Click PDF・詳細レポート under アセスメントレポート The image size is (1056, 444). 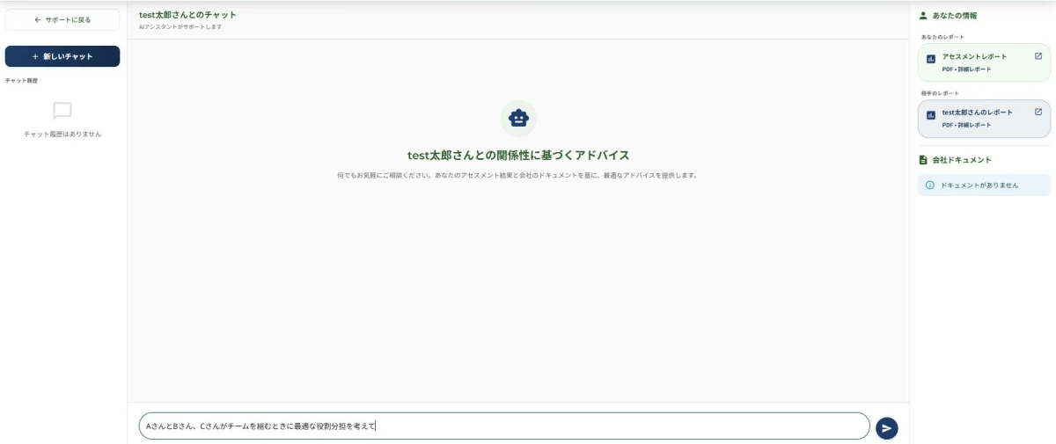coord(966,69)
